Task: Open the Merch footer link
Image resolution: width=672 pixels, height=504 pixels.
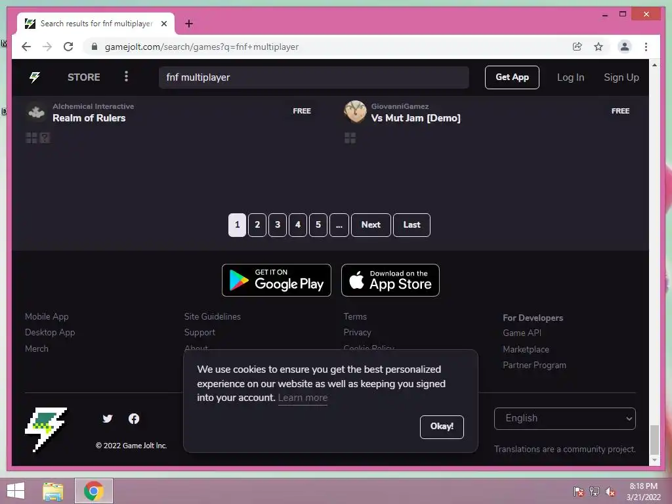Action: pyautogui.click(x=37, y=349)
